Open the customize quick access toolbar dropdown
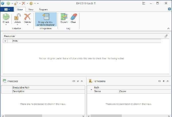The height and width of the screenshot is (117, 172). coord(38,3)
